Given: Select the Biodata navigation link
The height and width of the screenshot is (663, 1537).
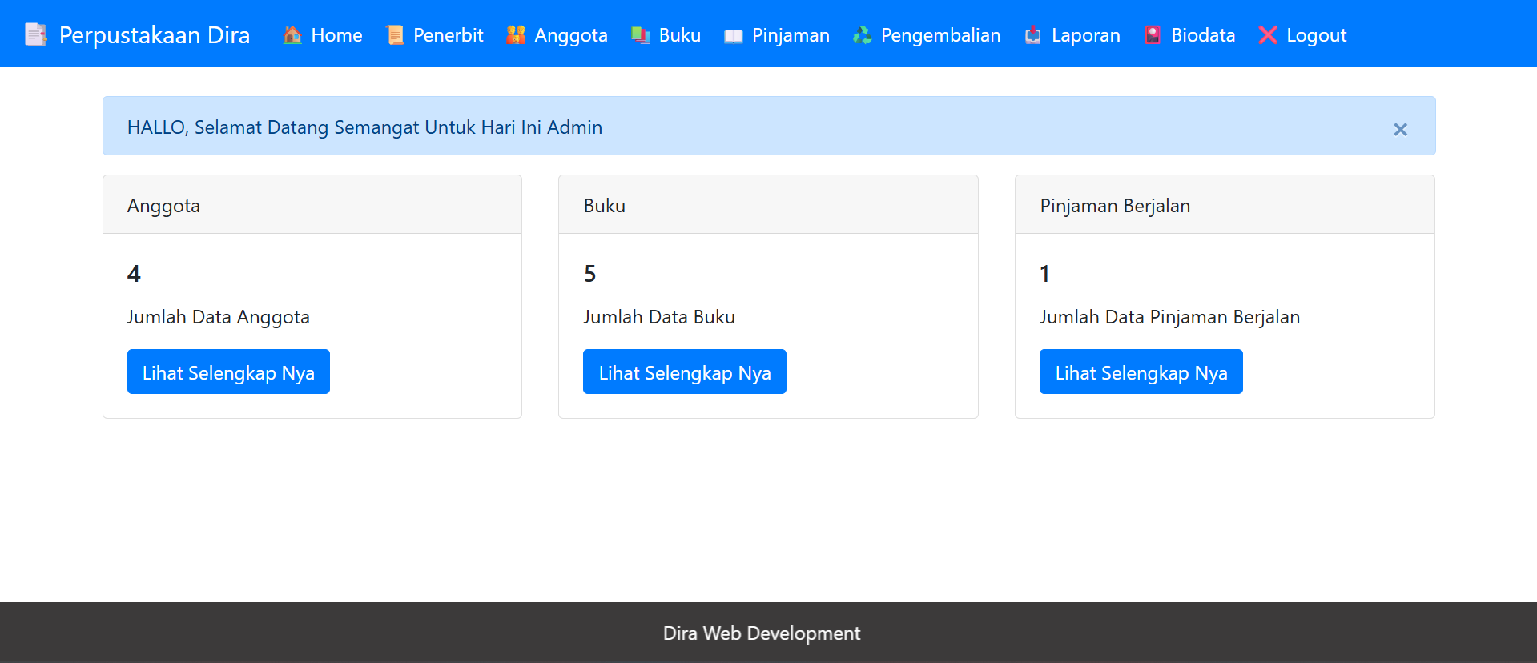Looking at the screenshot, I should tap(1203, 35).
